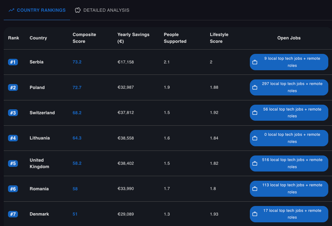Select the Poland country name
Screen dimensions: 332x226
(x=37, y=87)
